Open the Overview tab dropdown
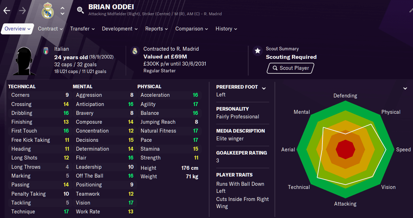The image size is (413, 218). [17, 29]
